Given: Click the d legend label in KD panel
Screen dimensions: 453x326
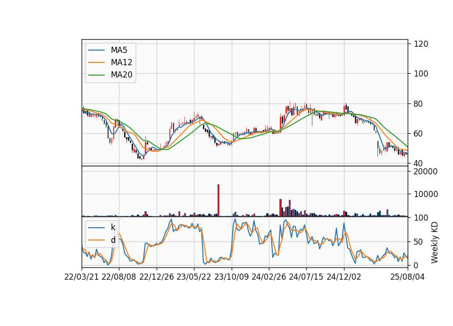Looking at the screenshot, I should (x=113, y=240).
